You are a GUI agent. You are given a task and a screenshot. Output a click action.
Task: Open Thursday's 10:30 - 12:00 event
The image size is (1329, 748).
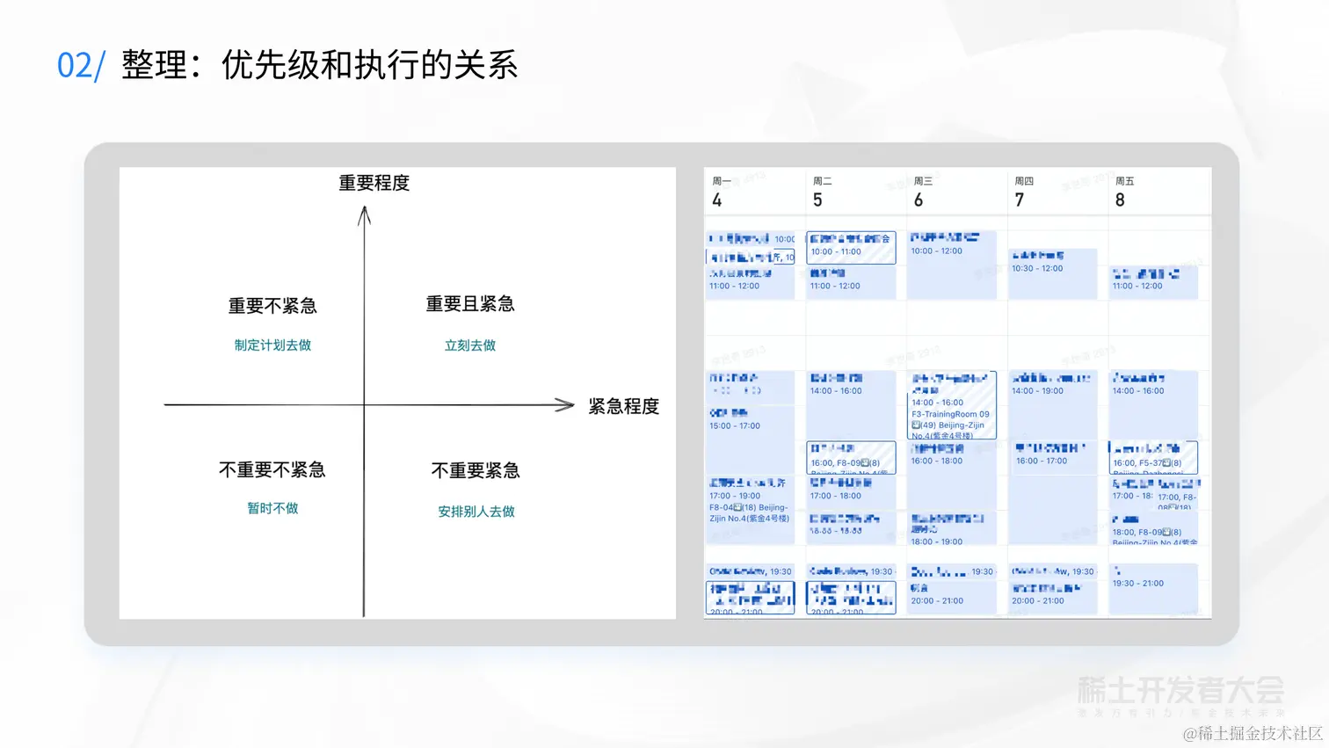point(1053,274)
